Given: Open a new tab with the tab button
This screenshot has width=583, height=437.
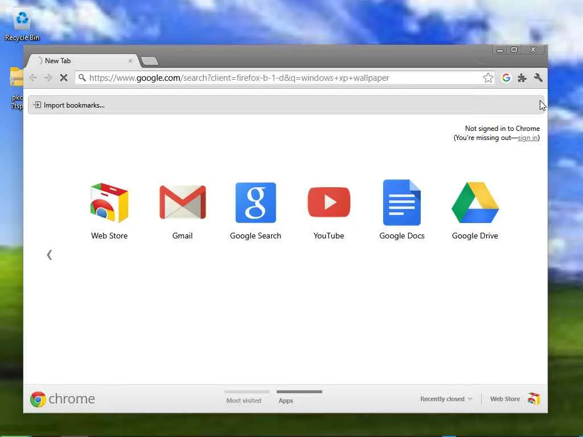Looking at the screenshot, I should (x=150, y=61).
